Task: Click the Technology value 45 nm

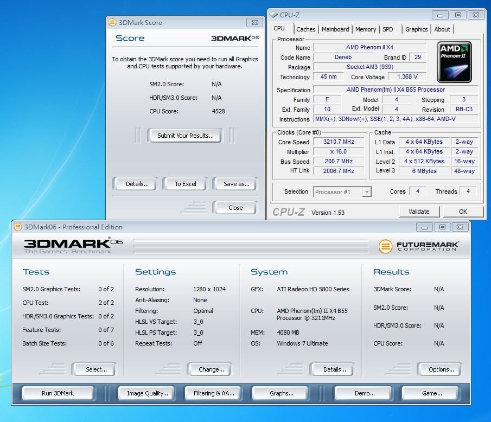Action: 328,76
